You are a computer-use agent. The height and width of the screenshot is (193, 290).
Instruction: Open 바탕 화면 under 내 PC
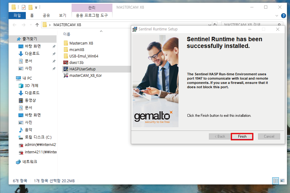tap(33, 115)
